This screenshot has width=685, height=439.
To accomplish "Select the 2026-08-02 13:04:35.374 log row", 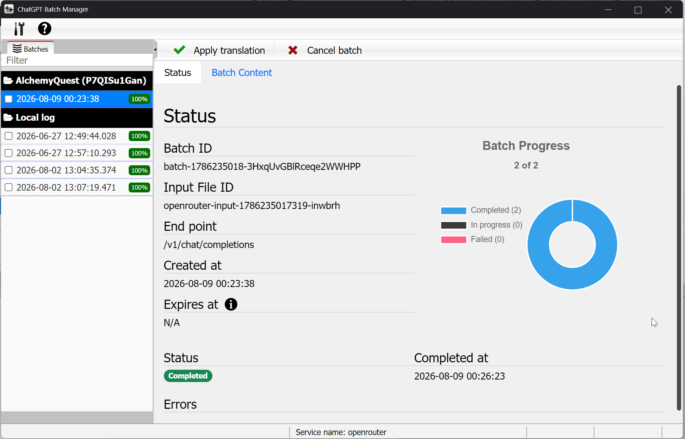I will (x=77, y=170).
